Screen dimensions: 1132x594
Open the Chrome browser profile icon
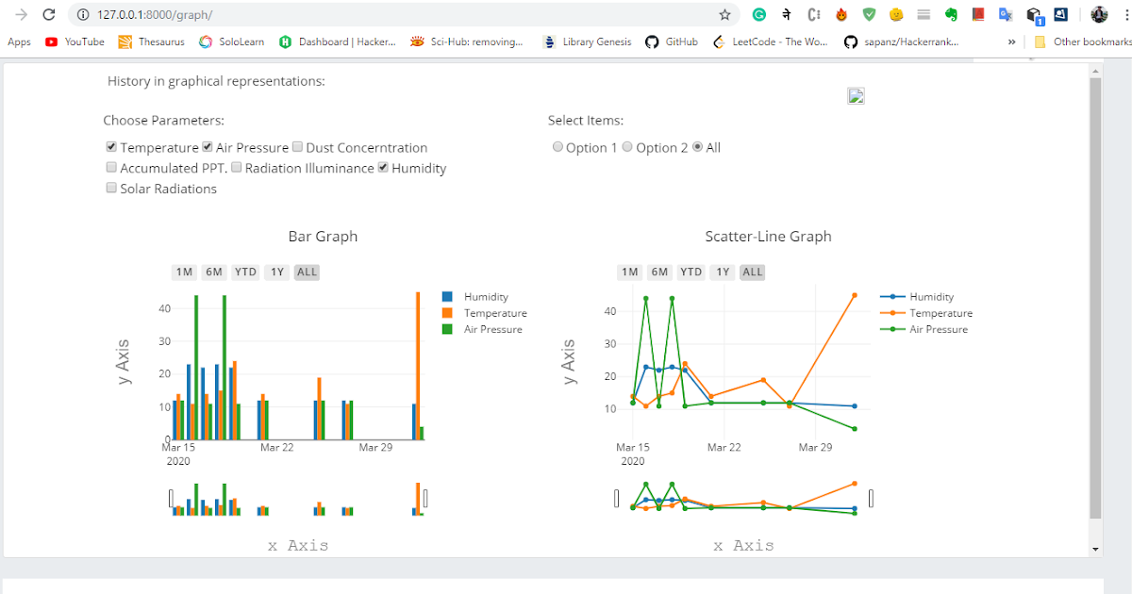click(1099, 15)
